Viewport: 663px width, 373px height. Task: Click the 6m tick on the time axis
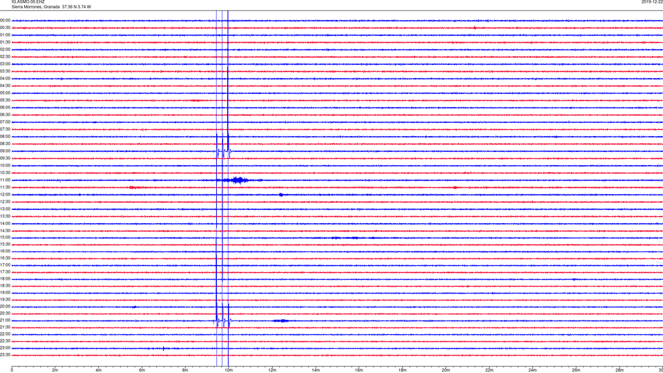(142, 370)
